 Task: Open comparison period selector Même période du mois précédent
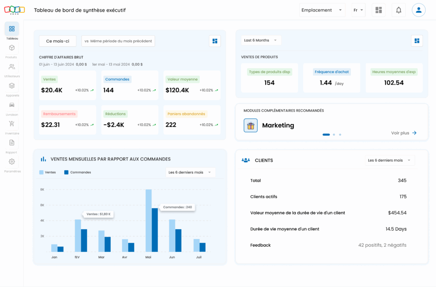pyautogui.click(x=118, y=41)
